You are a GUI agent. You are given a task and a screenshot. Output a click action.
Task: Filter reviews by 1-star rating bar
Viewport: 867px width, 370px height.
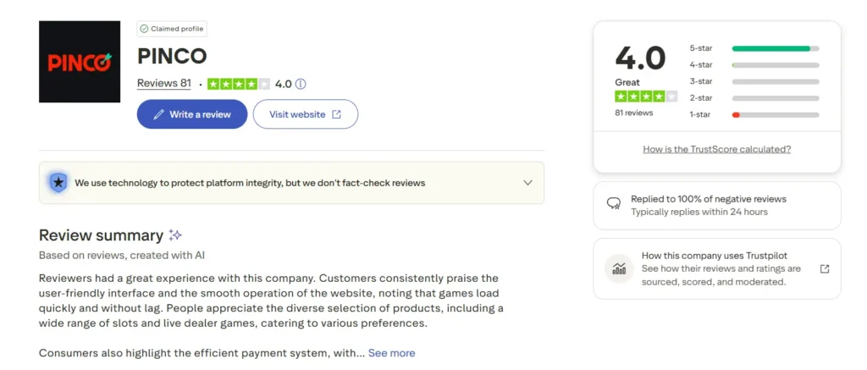[x=775, y=114]
